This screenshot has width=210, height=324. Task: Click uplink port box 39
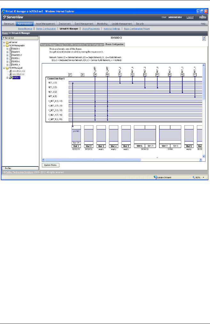tap(95, 75)
